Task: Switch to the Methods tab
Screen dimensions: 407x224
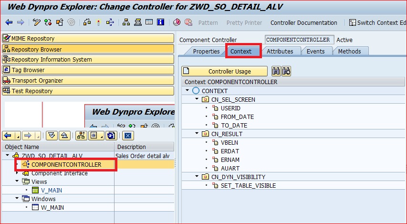Action: click(x=349, y=51)
